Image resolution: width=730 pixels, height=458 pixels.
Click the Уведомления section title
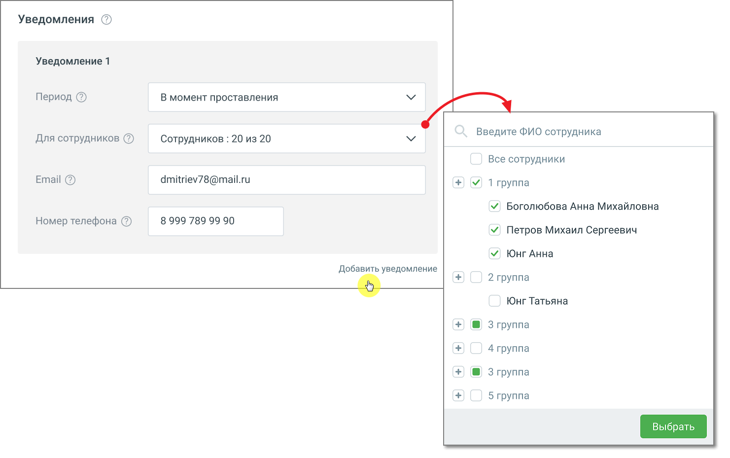[56, 19]
